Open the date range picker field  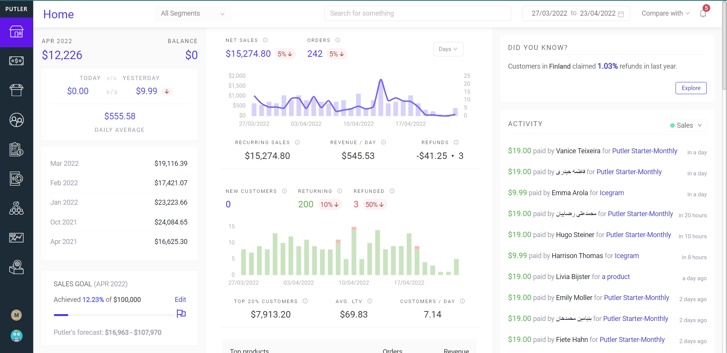pyautogui.click(x=576, y=13)
